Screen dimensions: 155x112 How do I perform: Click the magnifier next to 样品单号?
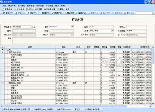pyautogui.click(x=34, y=27)
